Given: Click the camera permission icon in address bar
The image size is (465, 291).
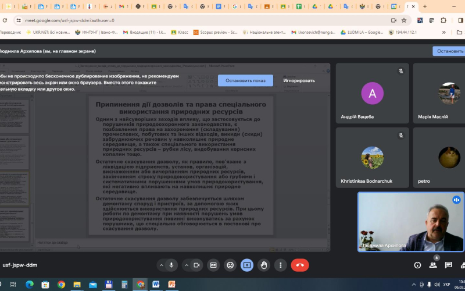Looking at the screenshot, I should [394, 20].
